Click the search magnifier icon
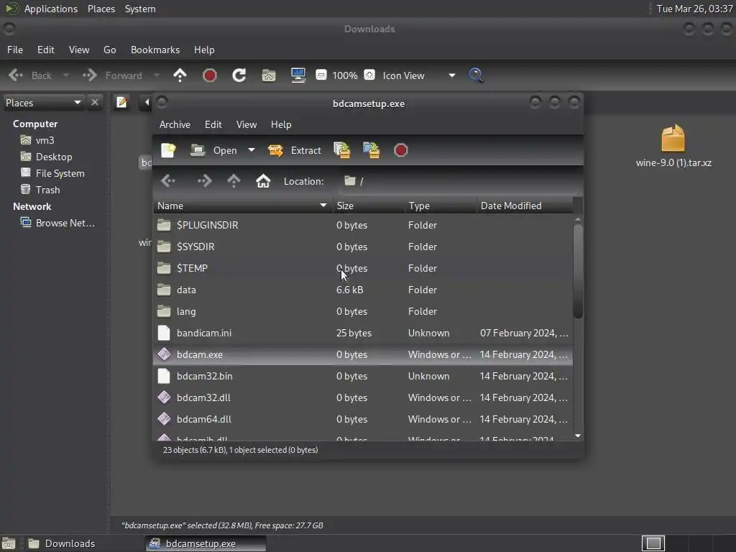736x552 pixels. tap(476, 75)
